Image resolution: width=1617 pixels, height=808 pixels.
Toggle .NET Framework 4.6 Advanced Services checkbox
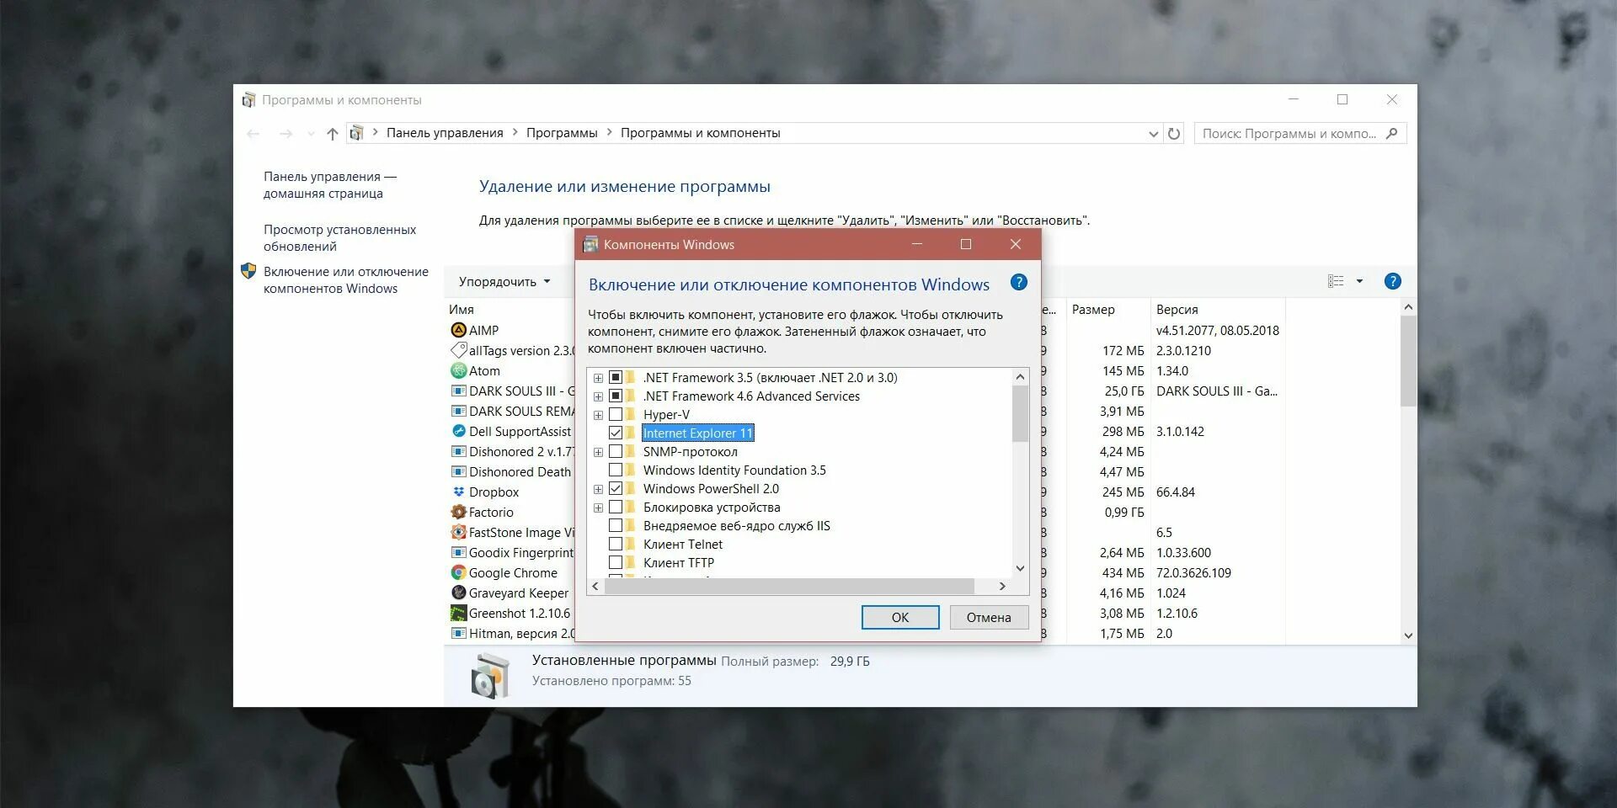coord(616,396)
